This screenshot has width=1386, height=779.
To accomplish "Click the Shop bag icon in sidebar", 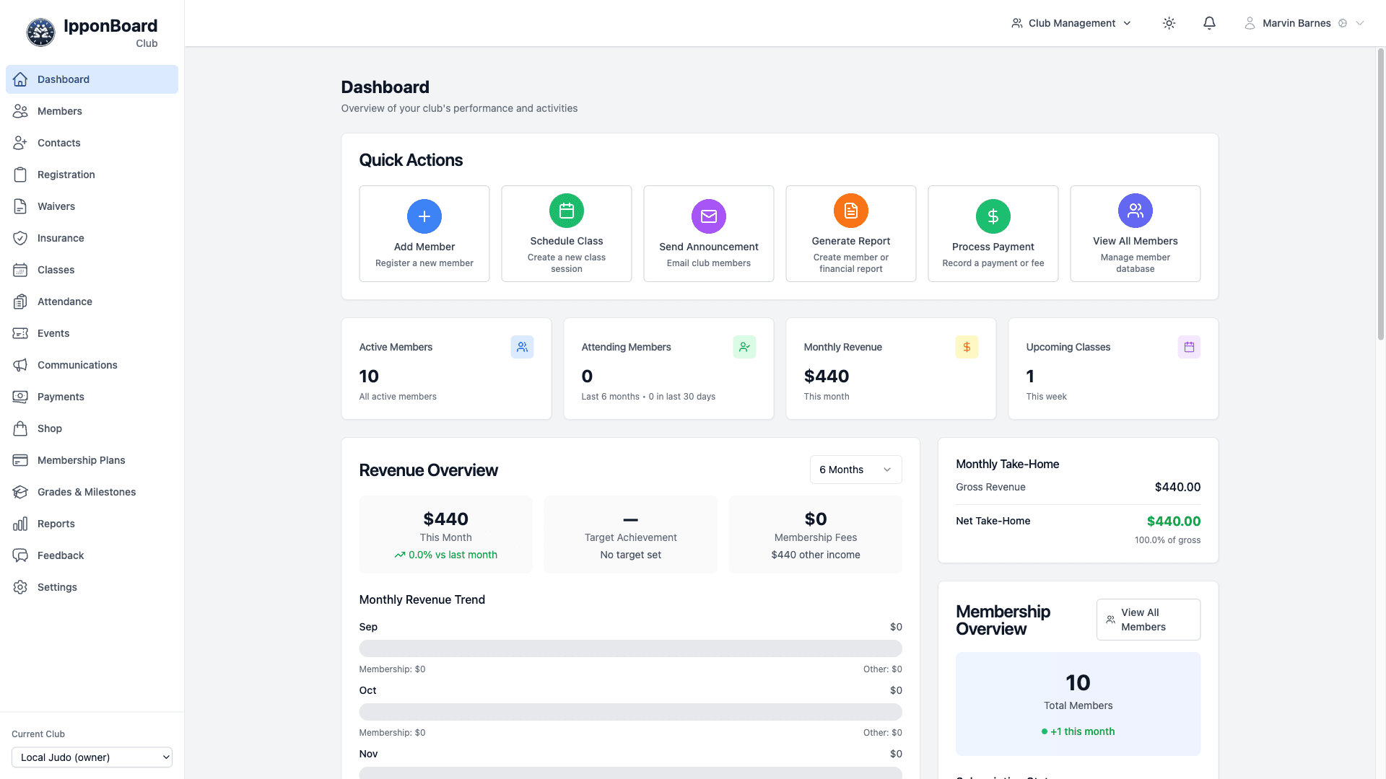I will (21, 428).
